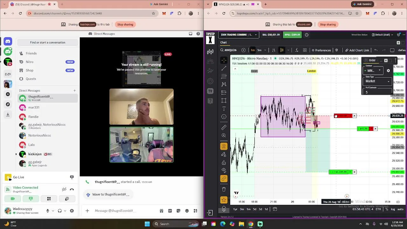Disconnect from the Discord call
407x229 pixels.
tap(72, 189)
